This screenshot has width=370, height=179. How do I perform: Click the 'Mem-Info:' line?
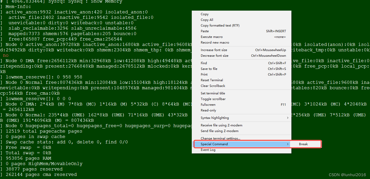(x=18, y=7)
